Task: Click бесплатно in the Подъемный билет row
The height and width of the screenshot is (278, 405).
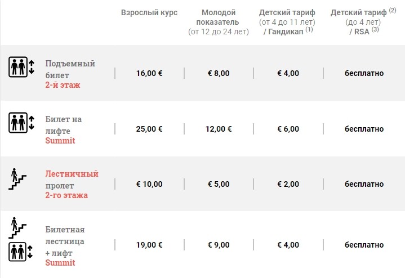Action: [364, 73]
